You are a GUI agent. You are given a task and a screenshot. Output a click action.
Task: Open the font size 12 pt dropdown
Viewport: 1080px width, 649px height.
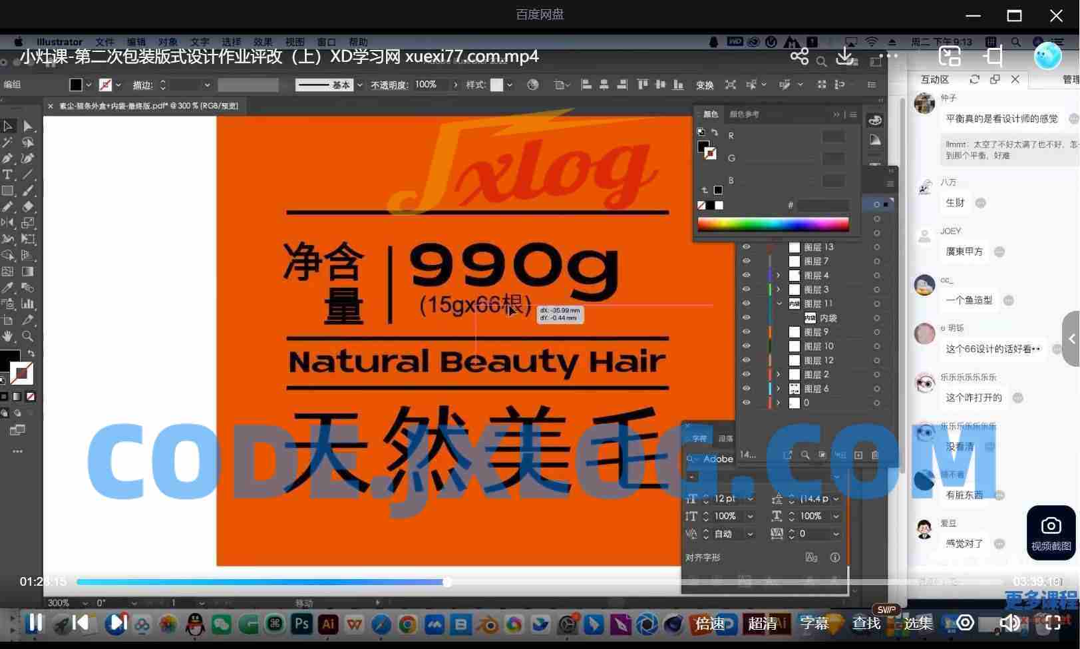click(x=751, y=499)
